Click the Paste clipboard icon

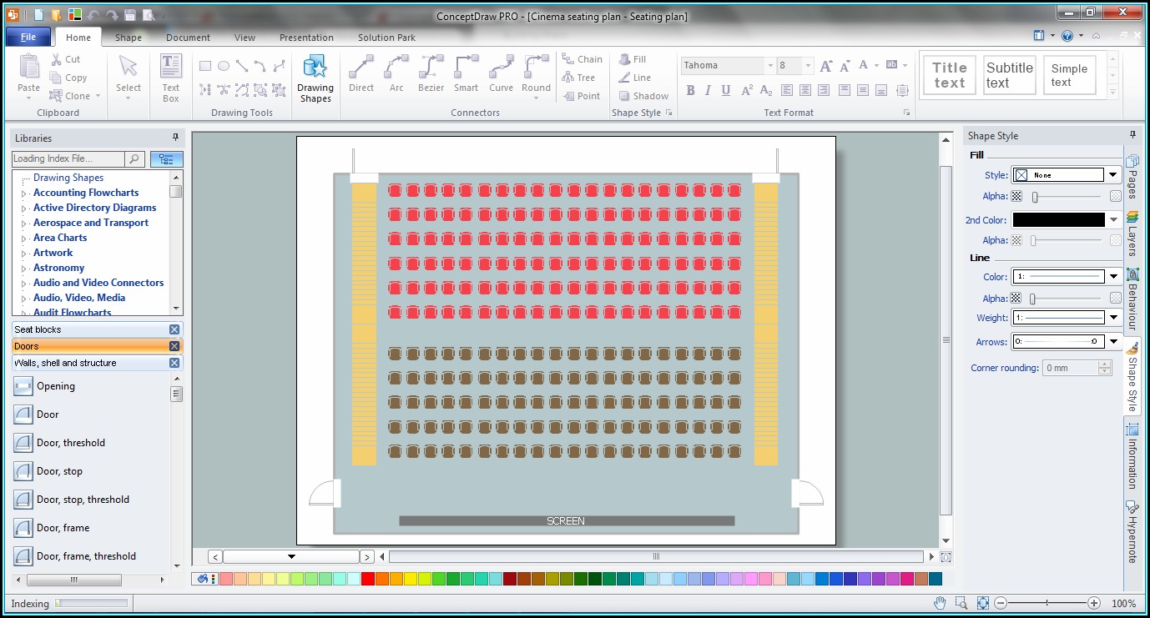tap(28, 74)
